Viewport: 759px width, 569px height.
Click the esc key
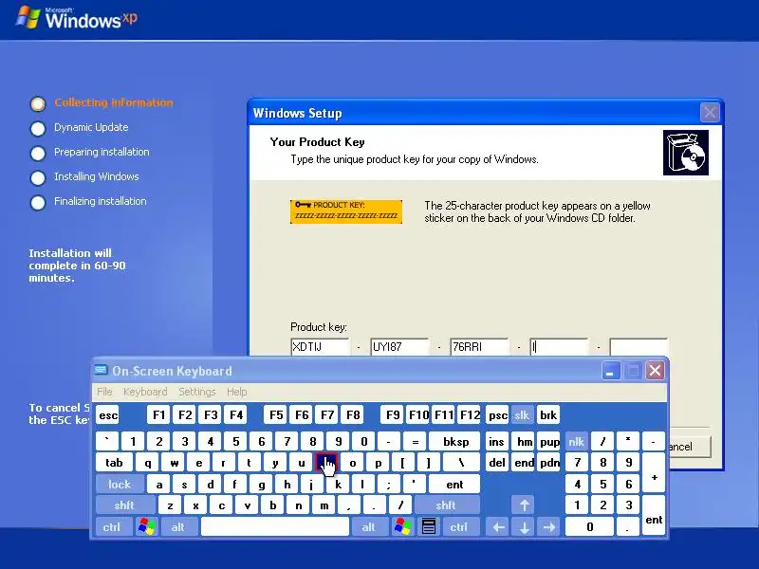(107, 414)
